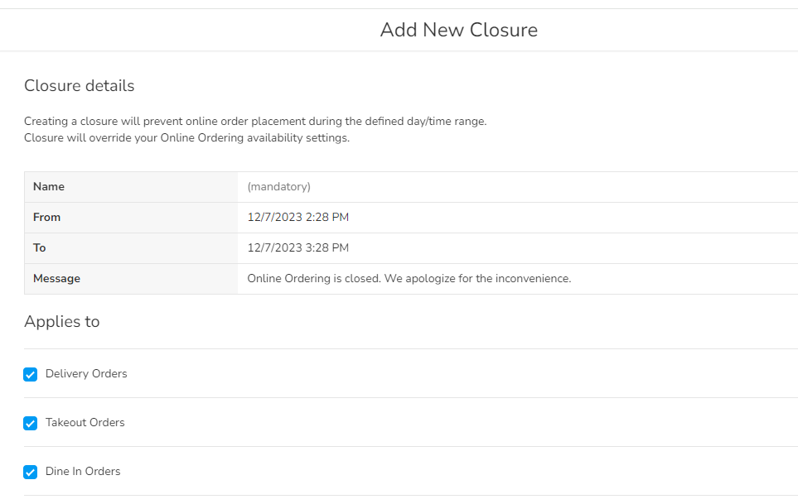
Task: Click the Delivery Orders label text
Action: pyautogui.click(x=86, y=374)
